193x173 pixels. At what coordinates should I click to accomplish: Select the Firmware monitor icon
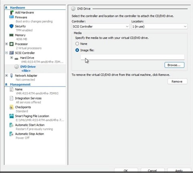12,17
